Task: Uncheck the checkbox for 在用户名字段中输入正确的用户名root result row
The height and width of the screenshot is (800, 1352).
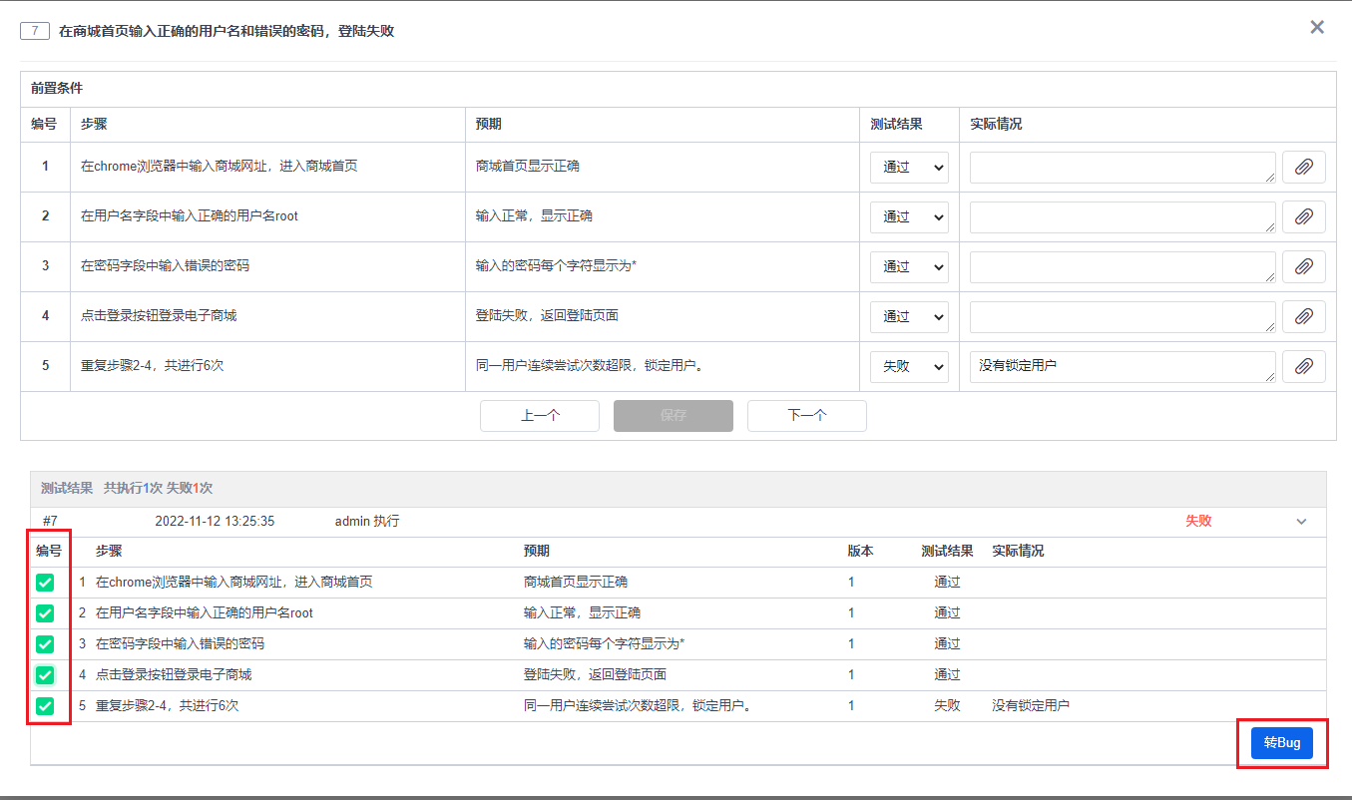Action: [x=45, y=613]
